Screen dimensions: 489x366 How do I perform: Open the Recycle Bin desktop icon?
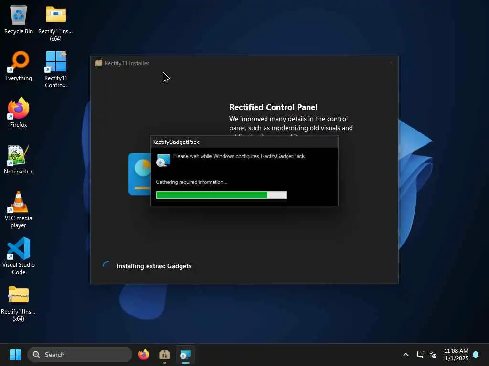point(19,20)
